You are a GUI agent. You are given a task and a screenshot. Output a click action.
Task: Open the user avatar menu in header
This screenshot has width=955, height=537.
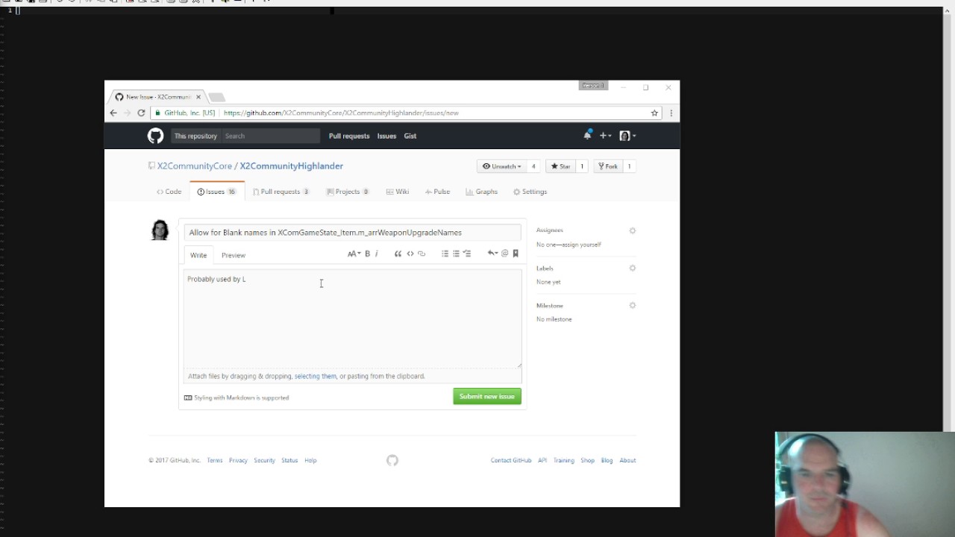coord(627,136)
